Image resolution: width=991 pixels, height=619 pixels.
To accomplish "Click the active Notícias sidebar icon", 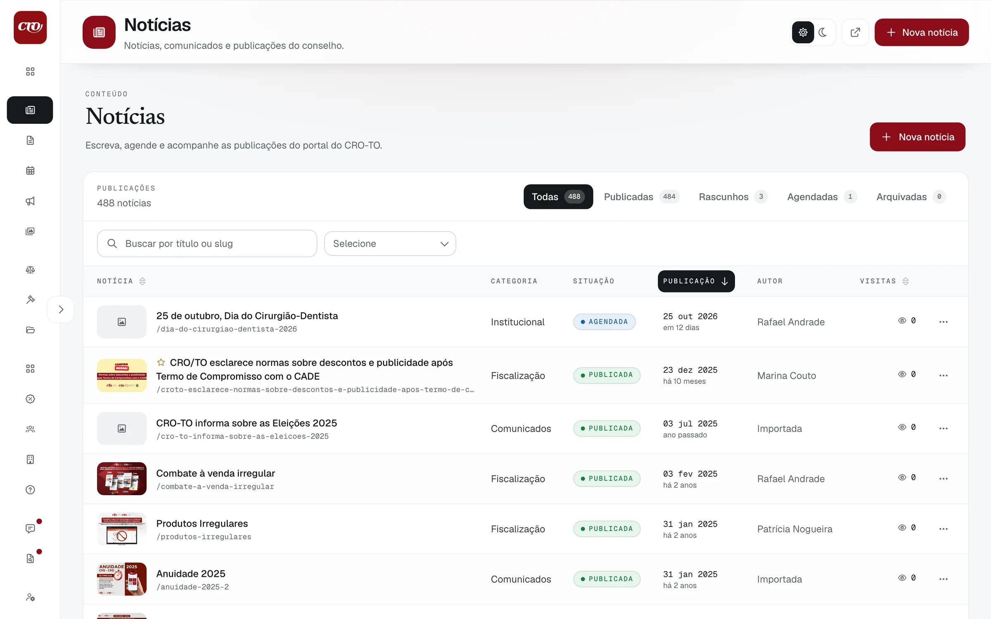I will click(x=30, y=110).
